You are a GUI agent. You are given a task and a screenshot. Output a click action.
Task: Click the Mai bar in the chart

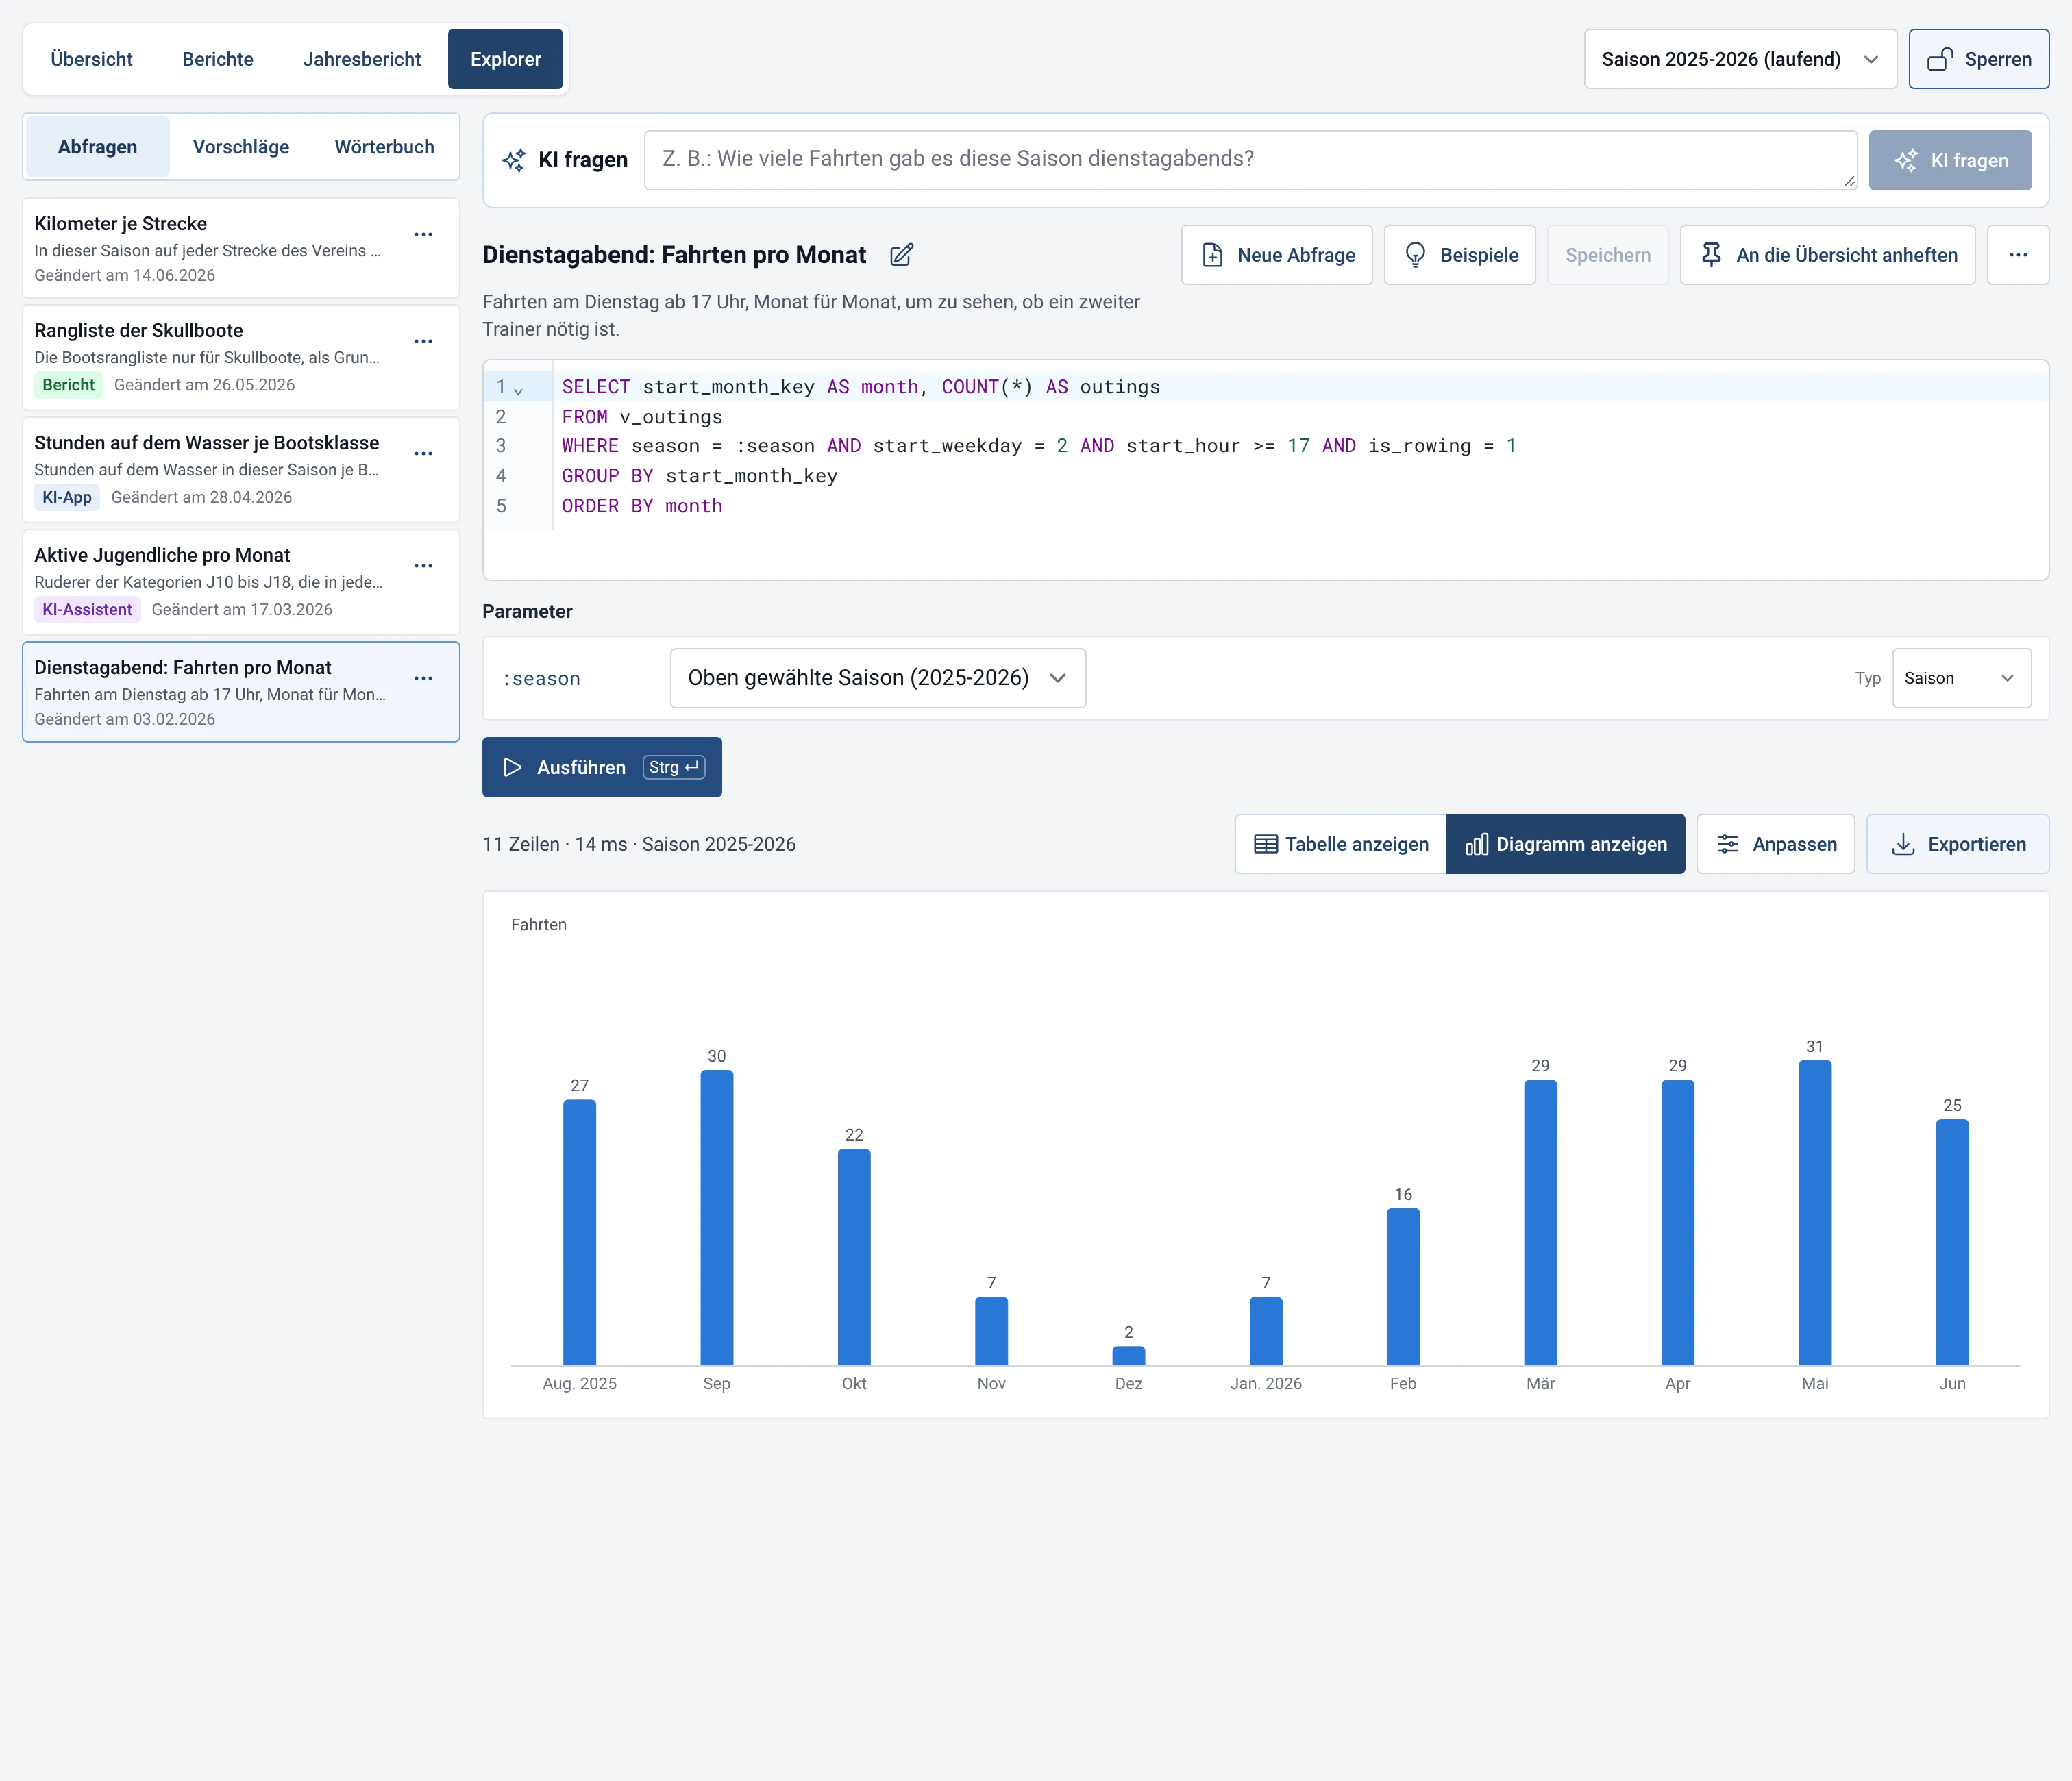[1814, 1212]
